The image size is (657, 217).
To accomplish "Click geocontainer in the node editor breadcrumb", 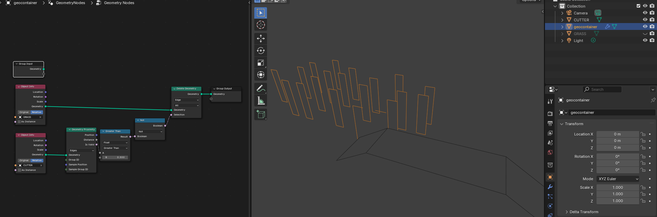I will pos(25,3).
